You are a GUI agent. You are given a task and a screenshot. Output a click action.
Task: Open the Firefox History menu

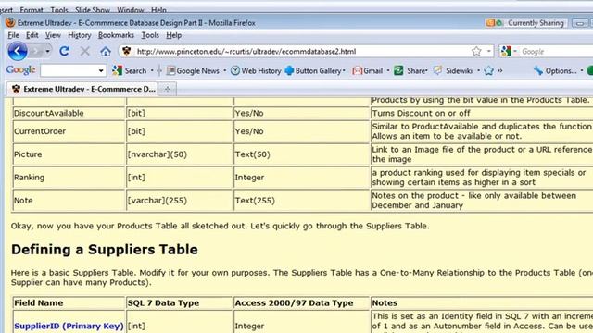point(80,35)
